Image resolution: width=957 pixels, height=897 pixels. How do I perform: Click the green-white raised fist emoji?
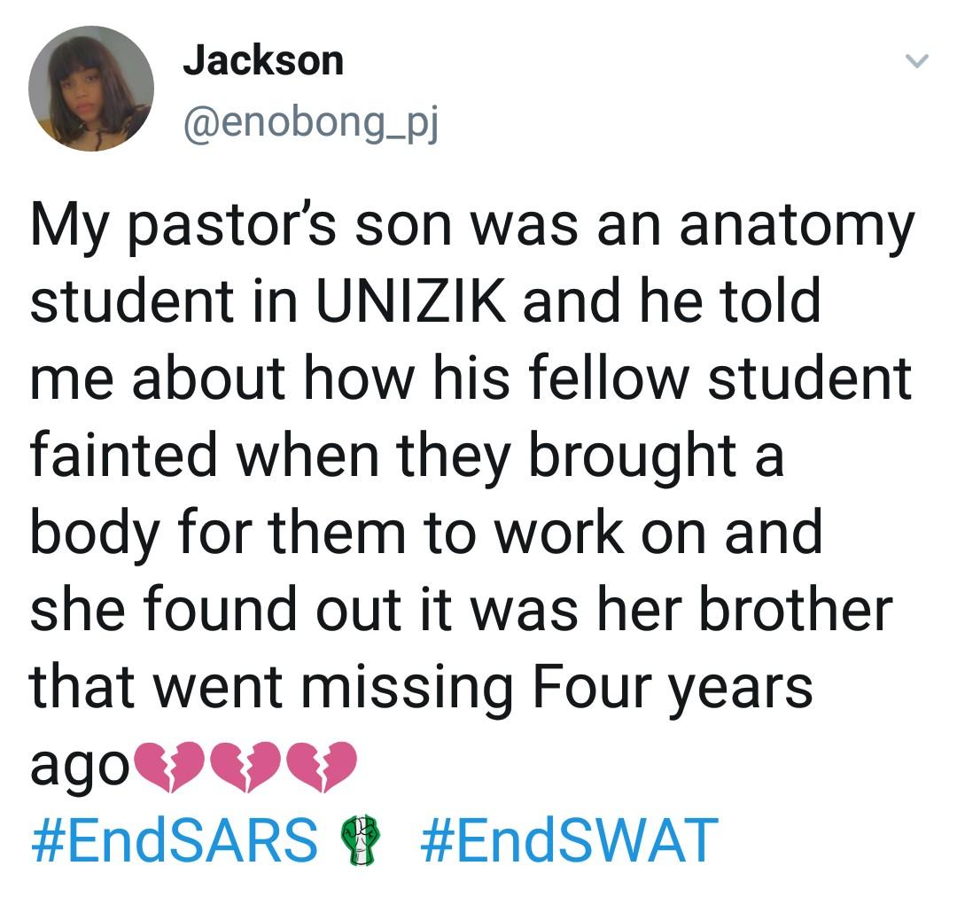pyautogui.click(x=362, y=840)
